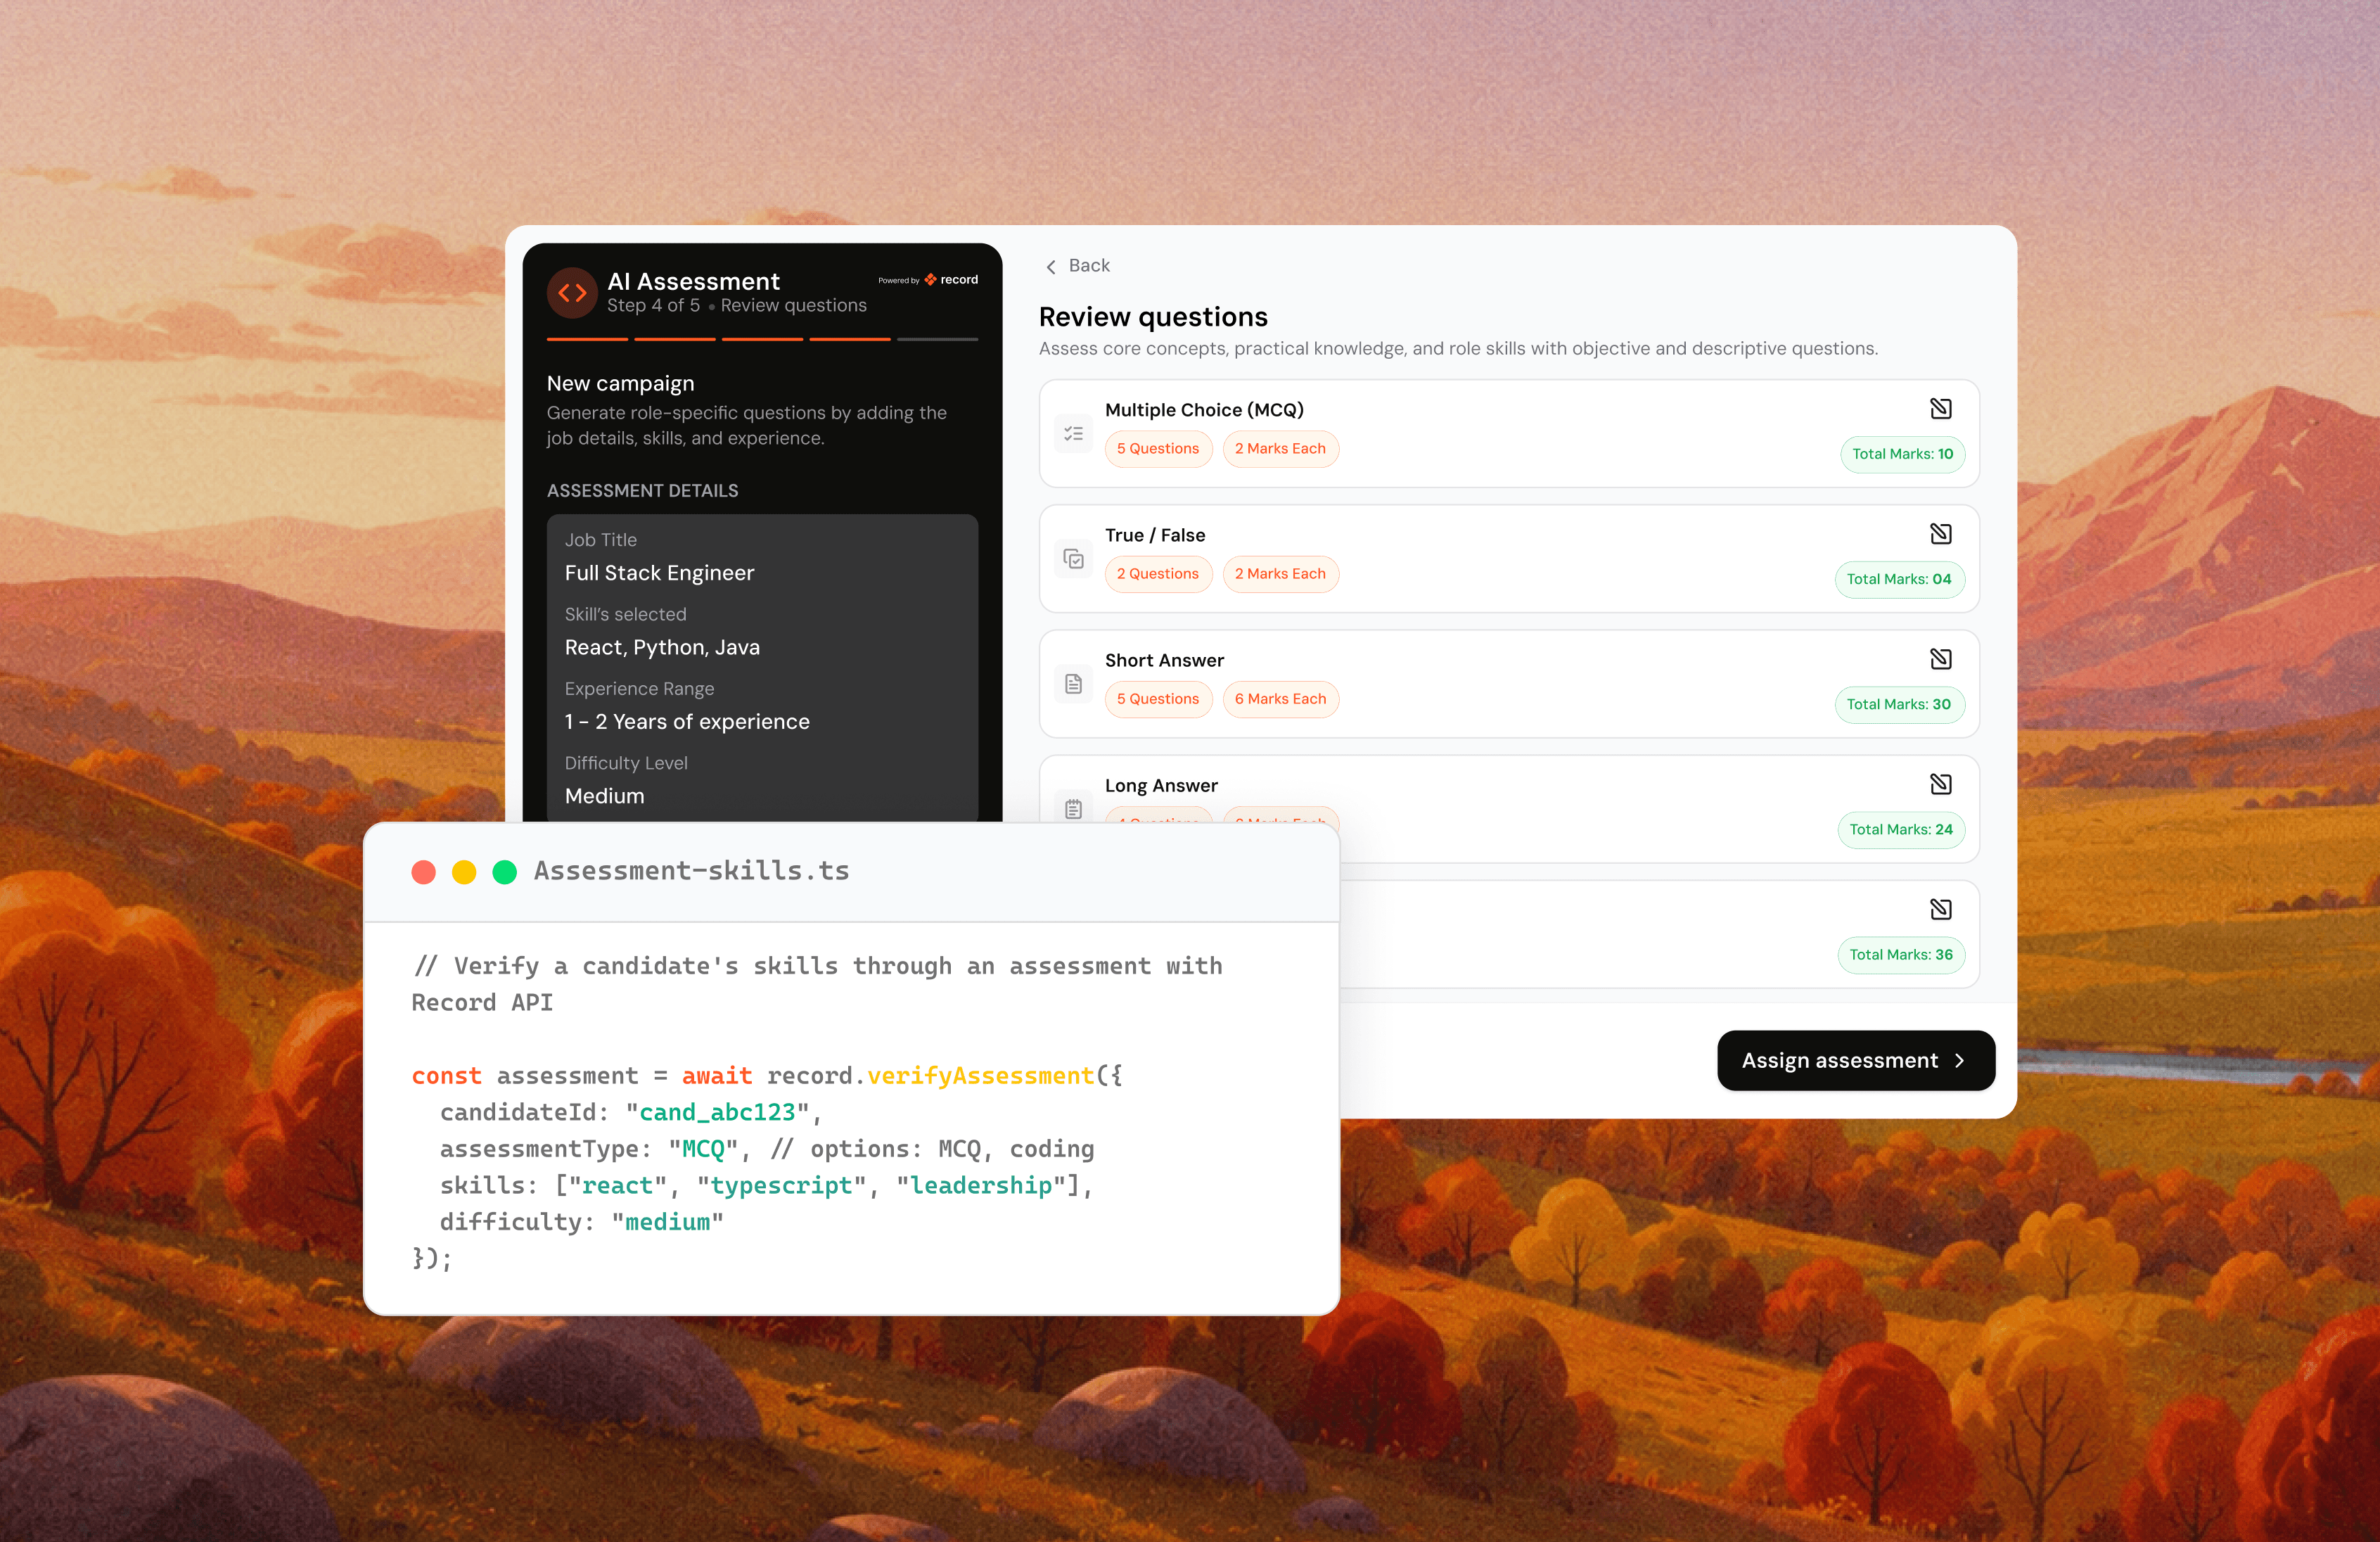Click the Multiple Choice (MCQ) card title
The image size is (2380, 1542).
1204,410
